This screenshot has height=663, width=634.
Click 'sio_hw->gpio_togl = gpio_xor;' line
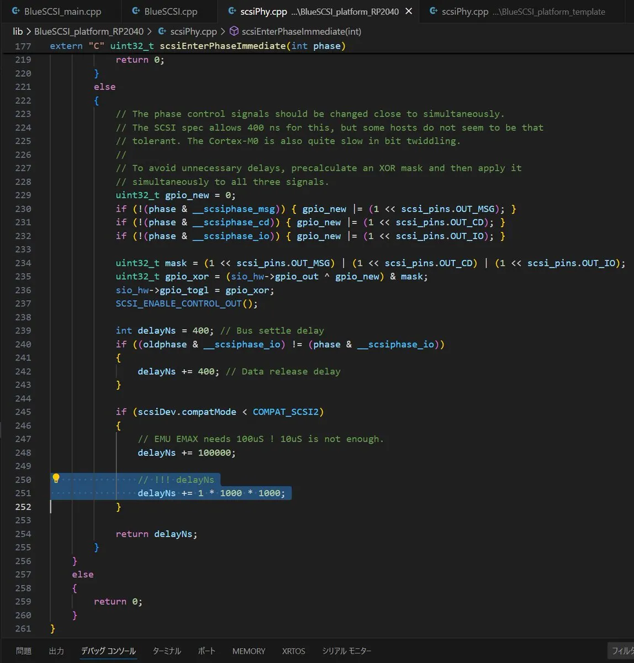pyautogui.click(x=195, y=290)
